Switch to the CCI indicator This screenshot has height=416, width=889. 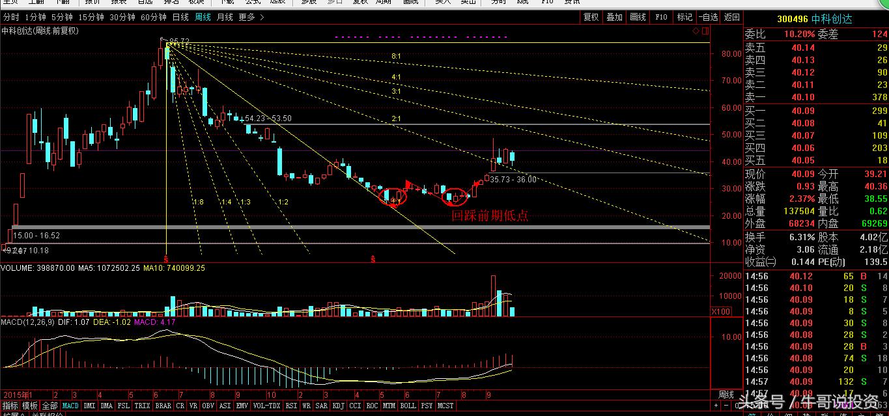tap(356, 406)
